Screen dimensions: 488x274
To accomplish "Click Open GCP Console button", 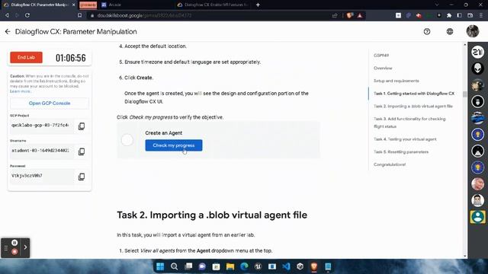I will tap(50, 104).
